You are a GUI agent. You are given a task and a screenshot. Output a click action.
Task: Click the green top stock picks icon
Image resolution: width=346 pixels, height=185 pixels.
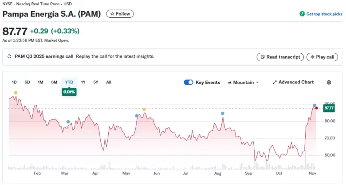(x=302, y=14)
